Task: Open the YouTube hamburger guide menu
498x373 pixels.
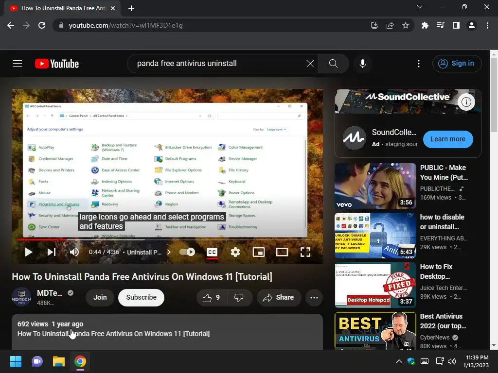Action: (x=18, y=64)
